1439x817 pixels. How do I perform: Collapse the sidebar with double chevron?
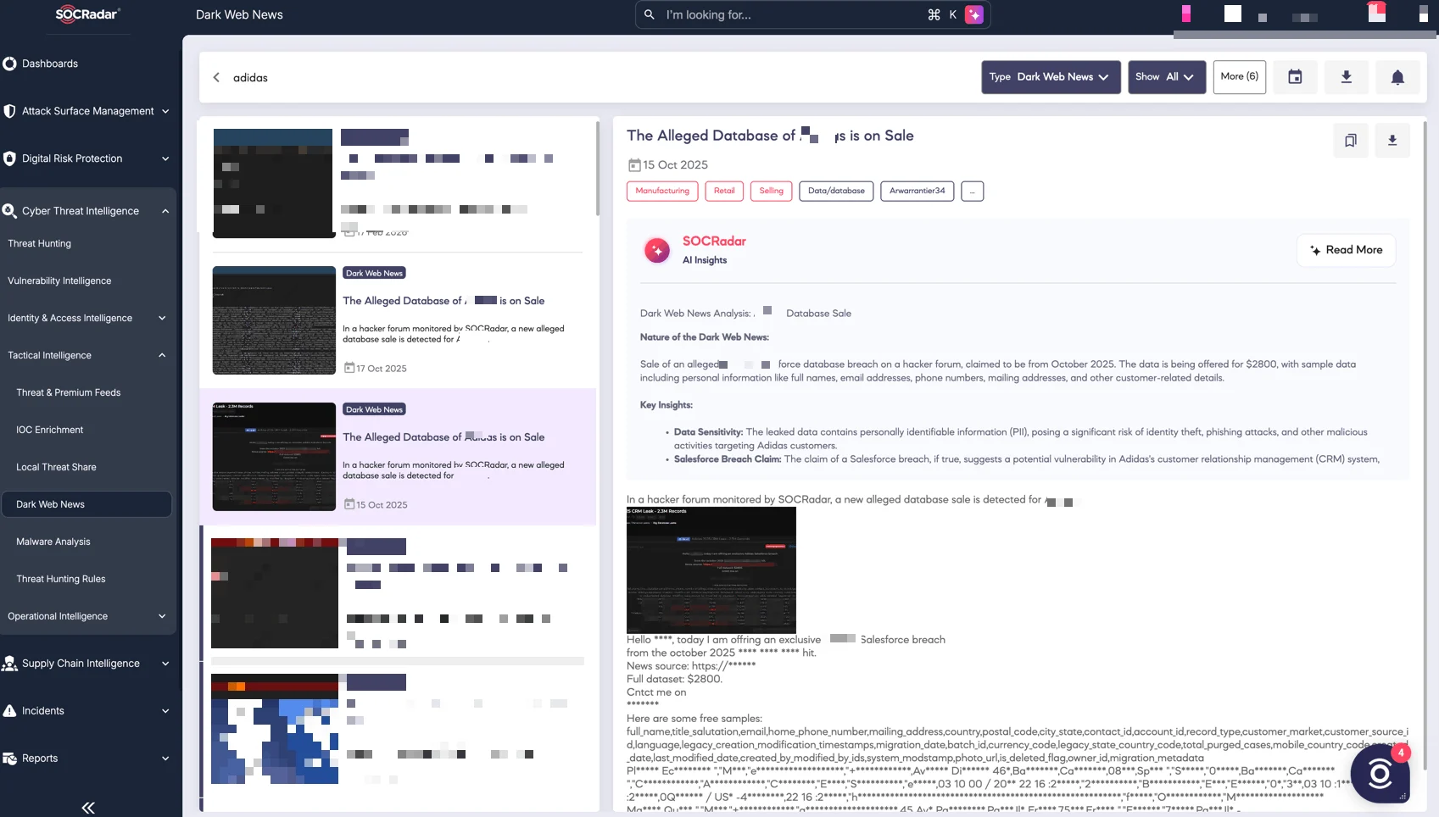pos(88,808)
